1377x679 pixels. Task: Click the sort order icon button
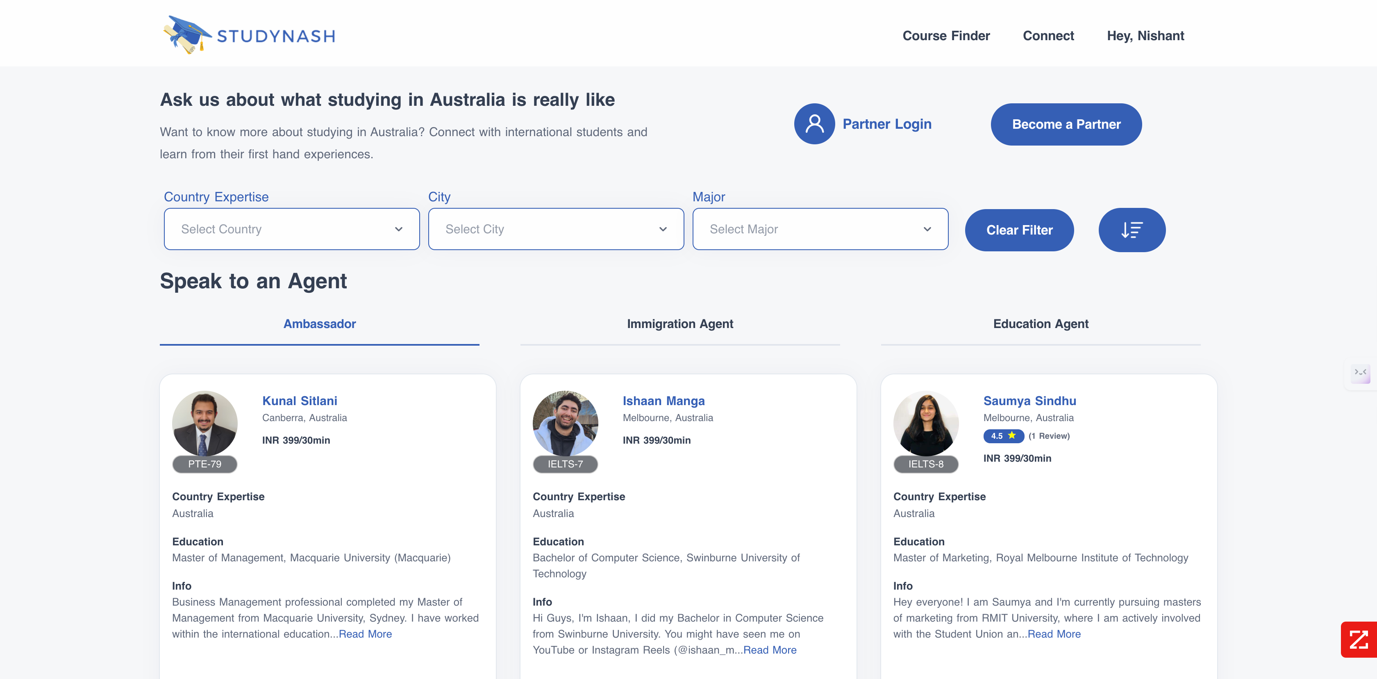point(1132,230)
